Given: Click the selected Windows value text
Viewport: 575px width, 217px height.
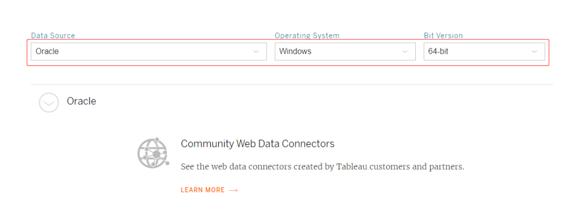Looking at the screenshot, I should [295, 52].
